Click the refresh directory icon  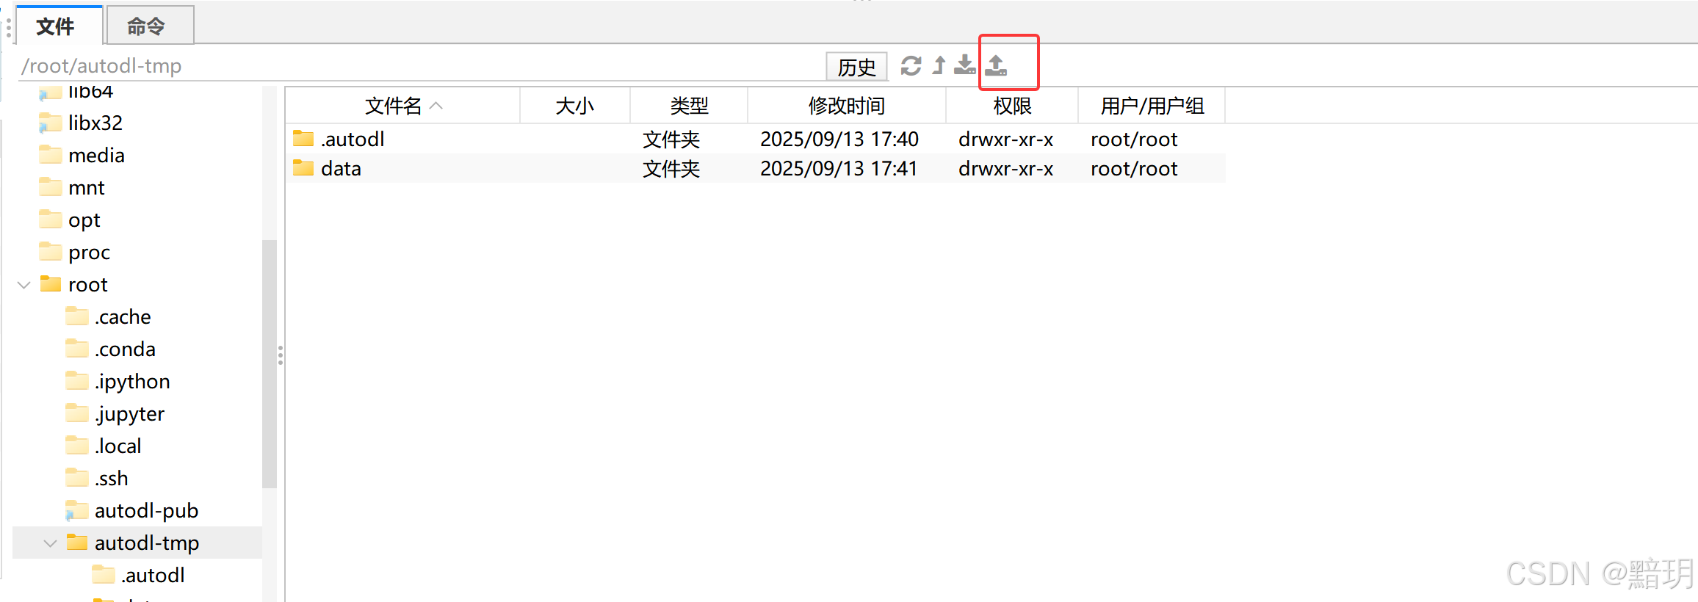point(911,66)
